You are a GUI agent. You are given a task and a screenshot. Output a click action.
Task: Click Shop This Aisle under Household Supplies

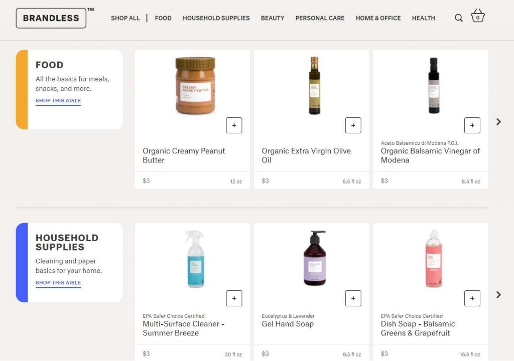58,283
